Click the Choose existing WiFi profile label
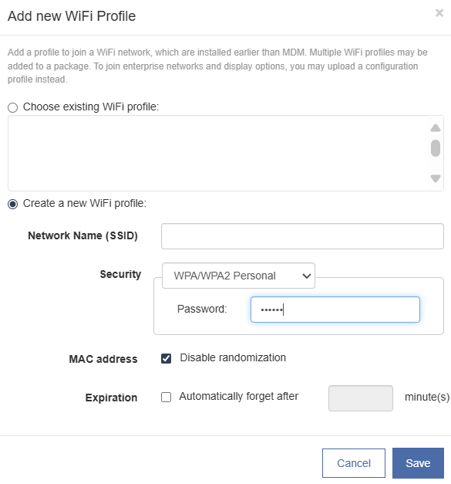Image resolution: width=451 pixels, height=484 pixels. pos(91,107)
